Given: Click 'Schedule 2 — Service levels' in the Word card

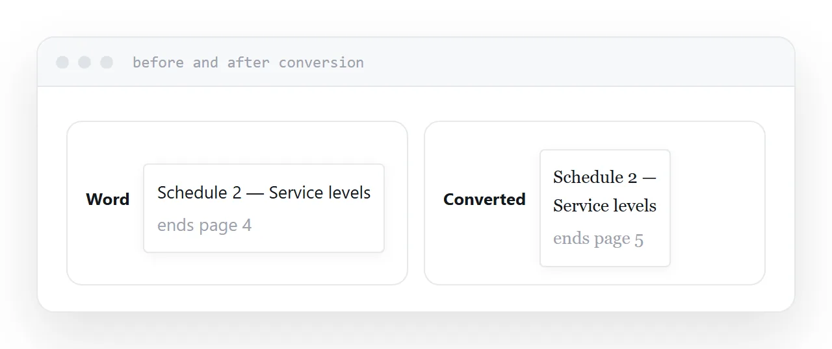Looking at the screenshot, I should (x=264, y=193).
